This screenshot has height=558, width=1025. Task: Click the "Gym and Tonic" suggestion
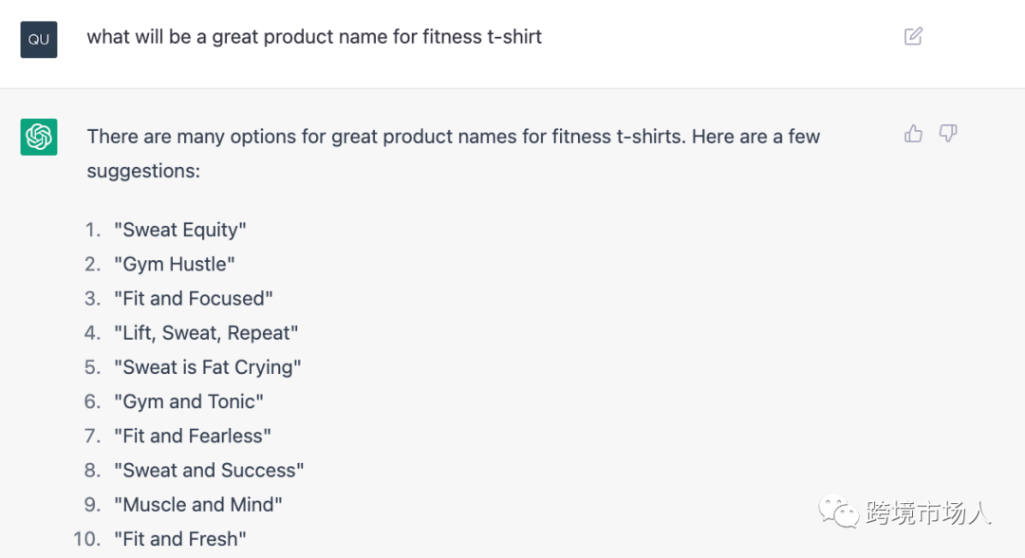(x=189, y=401)
